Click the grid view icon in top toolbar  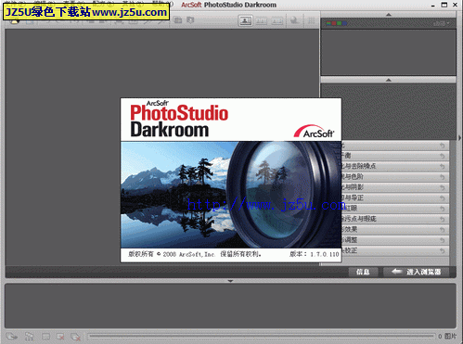311,20
